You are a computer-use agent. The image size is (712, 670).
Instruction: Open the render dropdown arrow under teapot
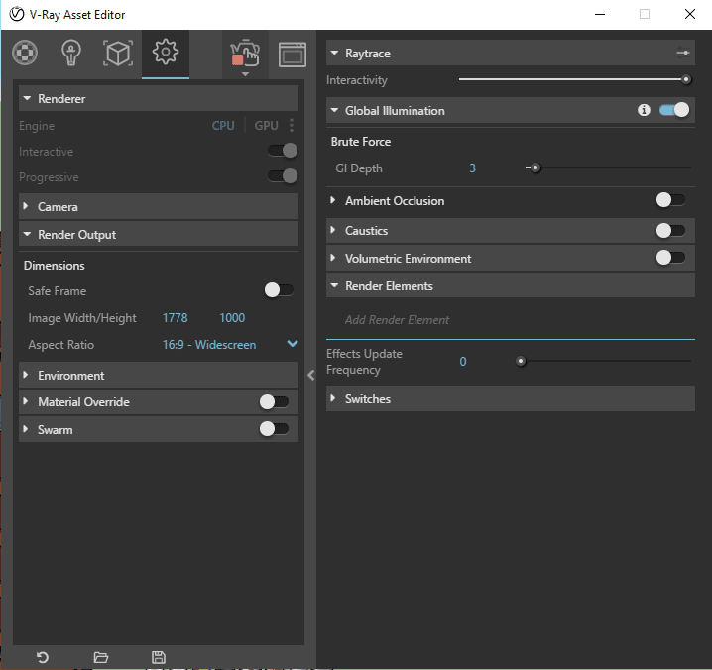tap(245, 74)
